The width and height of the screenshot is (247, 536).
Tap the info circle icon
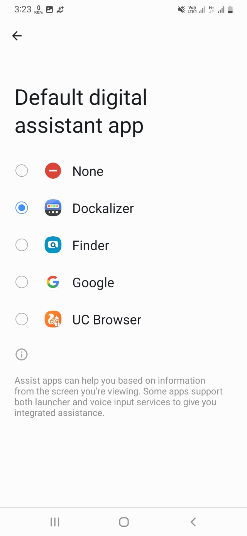point(22,354)
